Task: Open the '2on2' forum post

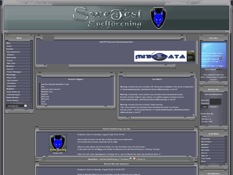Action: [43, 101]
